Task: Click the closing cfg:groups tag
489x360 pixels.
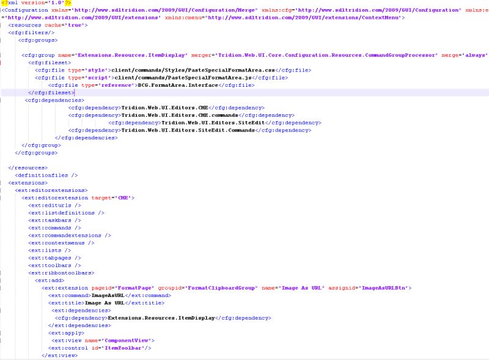Action: click(x=36, y=153)
